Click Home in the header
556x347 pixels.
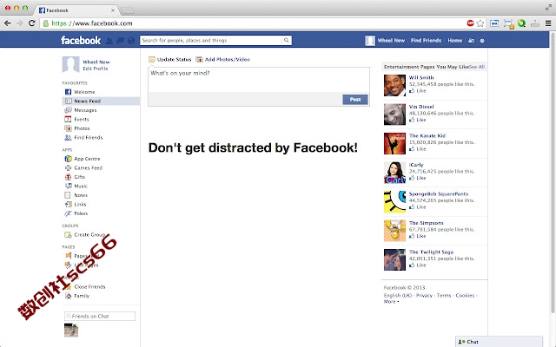pos(454,41)
